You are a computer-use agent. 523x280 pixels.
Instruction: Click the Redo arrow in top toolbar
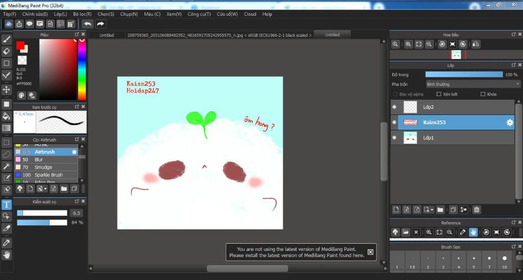click(101, 24)
